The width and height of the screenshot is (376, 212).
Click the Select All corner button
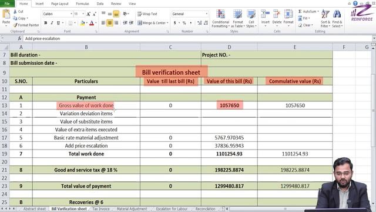tap(5, 47)
